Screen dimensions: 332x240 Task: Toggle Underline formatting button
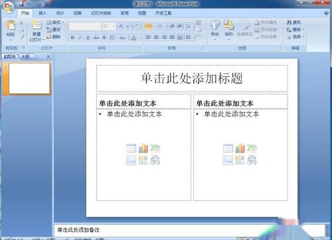point(88,38)
